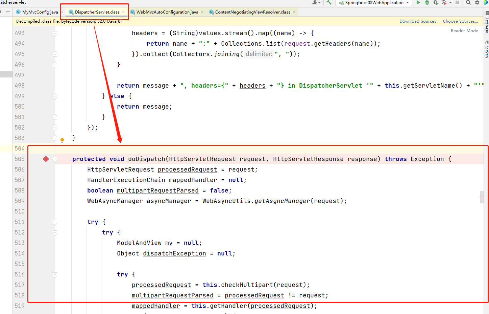Click 'return message;' on line 315
The width and height of the screenshot is (489, 314).
145,107
